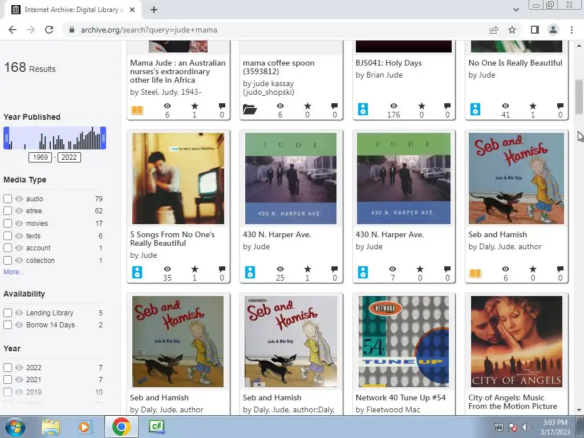
Task: Toggle the eye icon beside Lending Library
Action: 19,313
